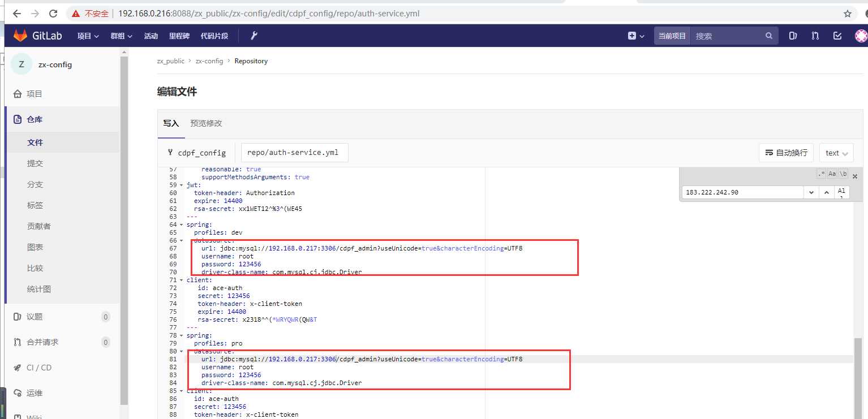Collapse the client block at line 71

tap(181, 280)
